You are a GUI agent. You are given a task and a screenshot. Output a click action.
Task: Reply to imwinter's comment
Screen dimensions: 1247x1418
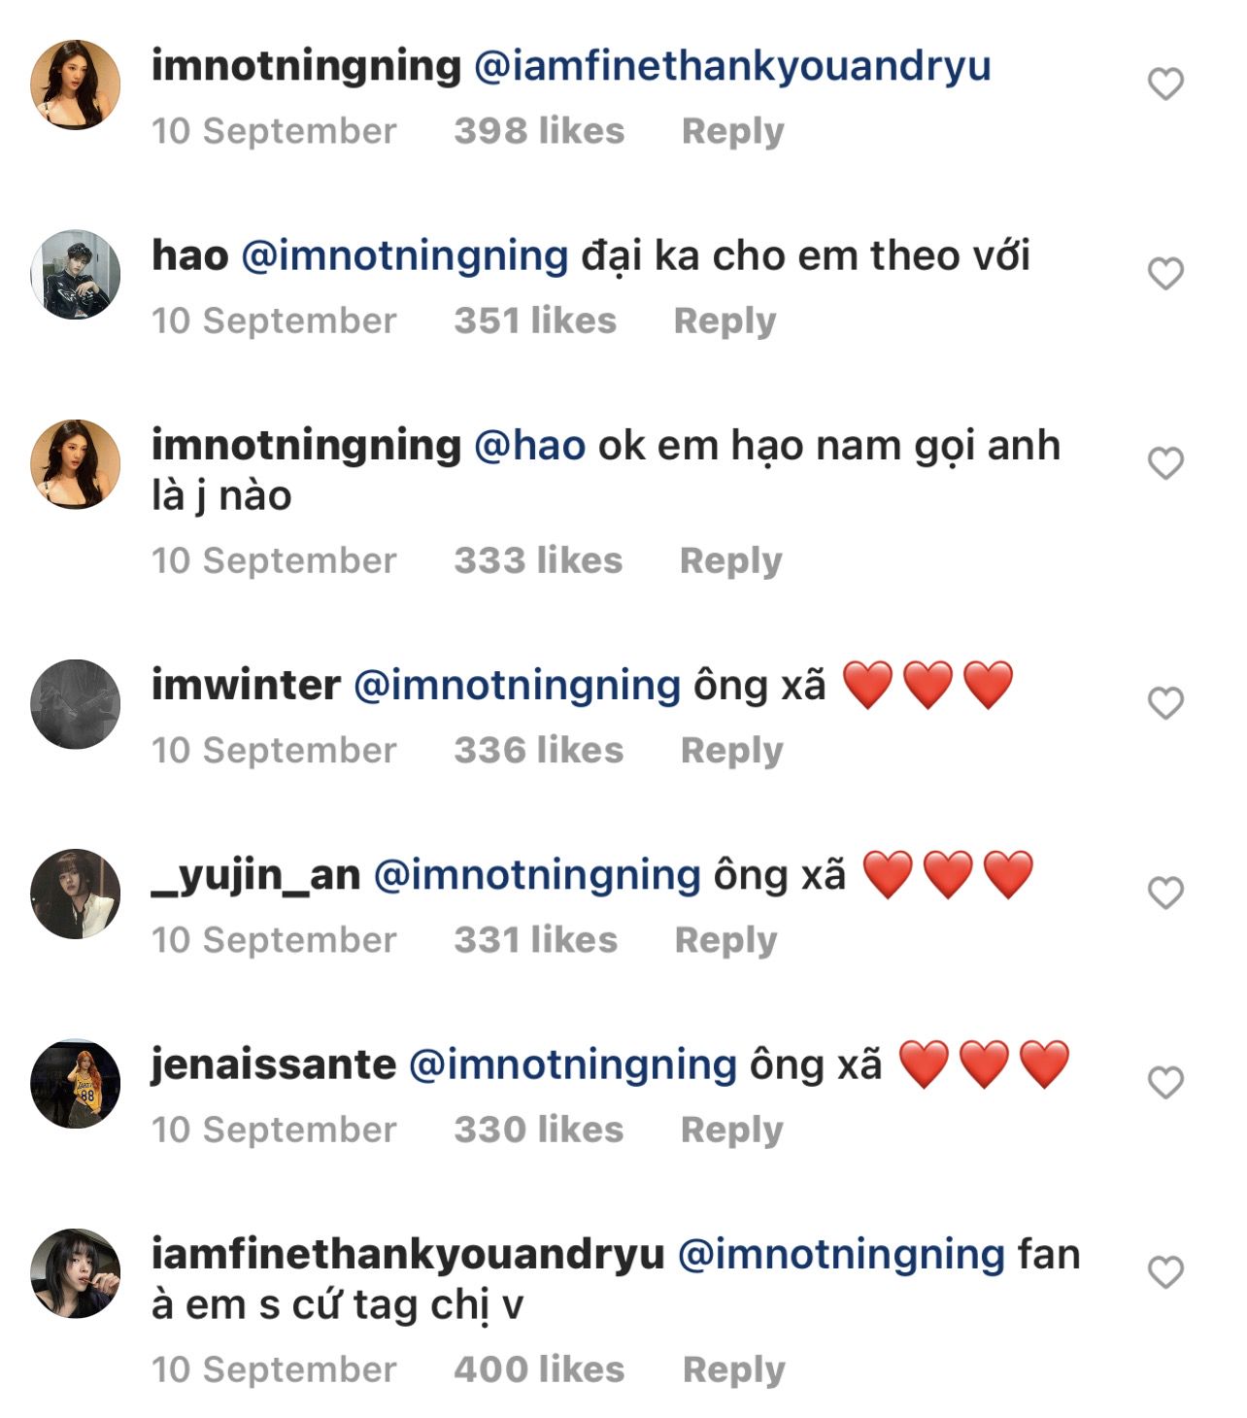731,750
